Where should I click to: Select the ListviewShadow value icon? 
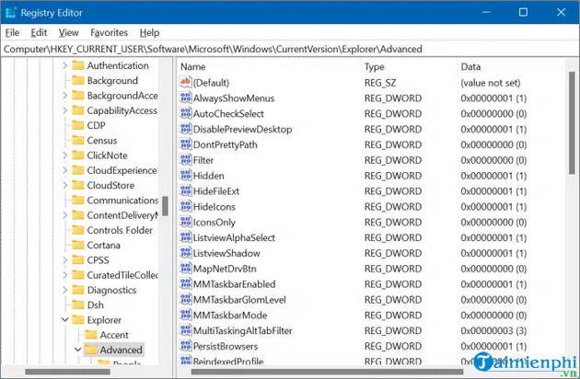pyautogui.click(x=185, y=253)
